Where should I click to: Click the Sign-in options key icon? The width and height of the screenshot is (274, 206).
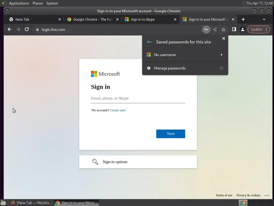tap(95, 162)
